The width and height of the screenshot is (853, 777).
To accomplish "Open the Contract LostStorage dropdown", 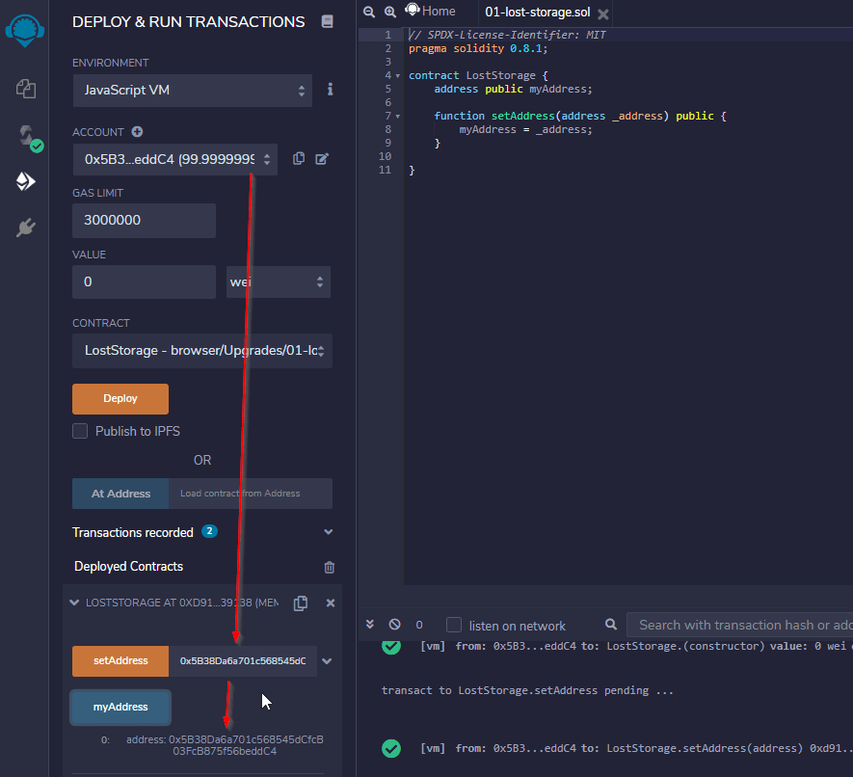I will [x=202, y=350].
